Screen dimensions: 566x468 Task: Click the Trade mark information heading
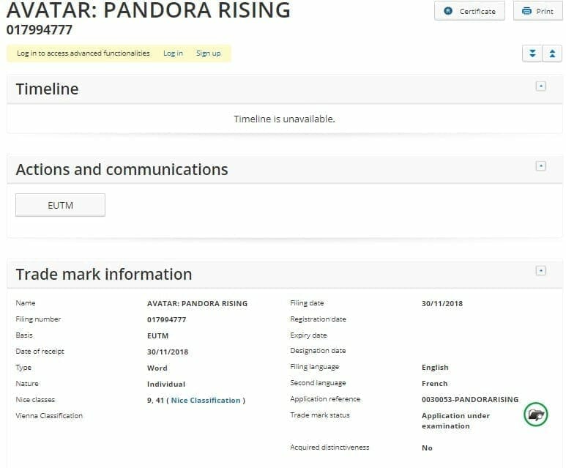point(103,275)
